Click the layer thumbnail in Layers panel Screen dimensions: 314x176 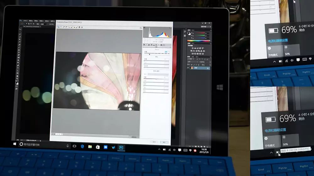tap(192, 68)
